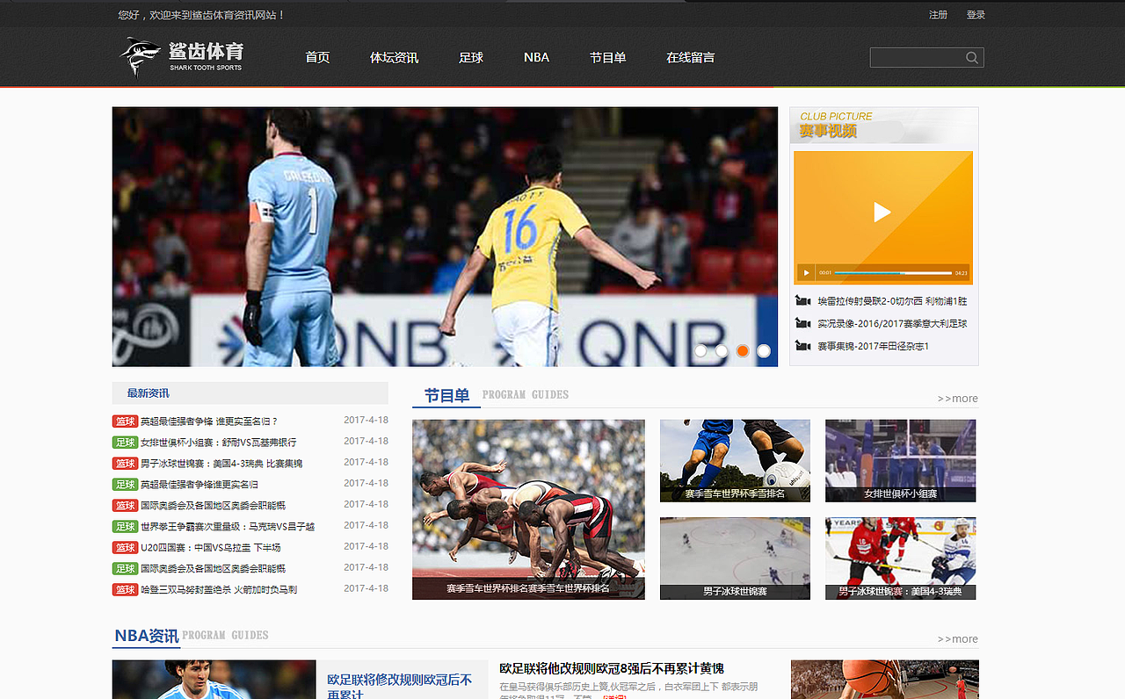Click the 赛事视频 panel title
Viewport: 1125px width, 699px height.
pos(828,131)
